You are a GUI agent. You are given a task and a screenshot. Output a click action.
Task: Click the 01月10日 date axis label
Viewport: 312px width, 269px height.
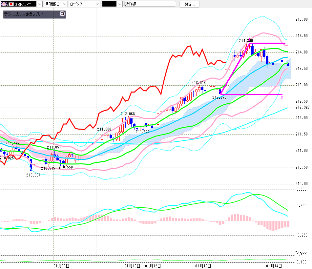[x=132, y=265]
